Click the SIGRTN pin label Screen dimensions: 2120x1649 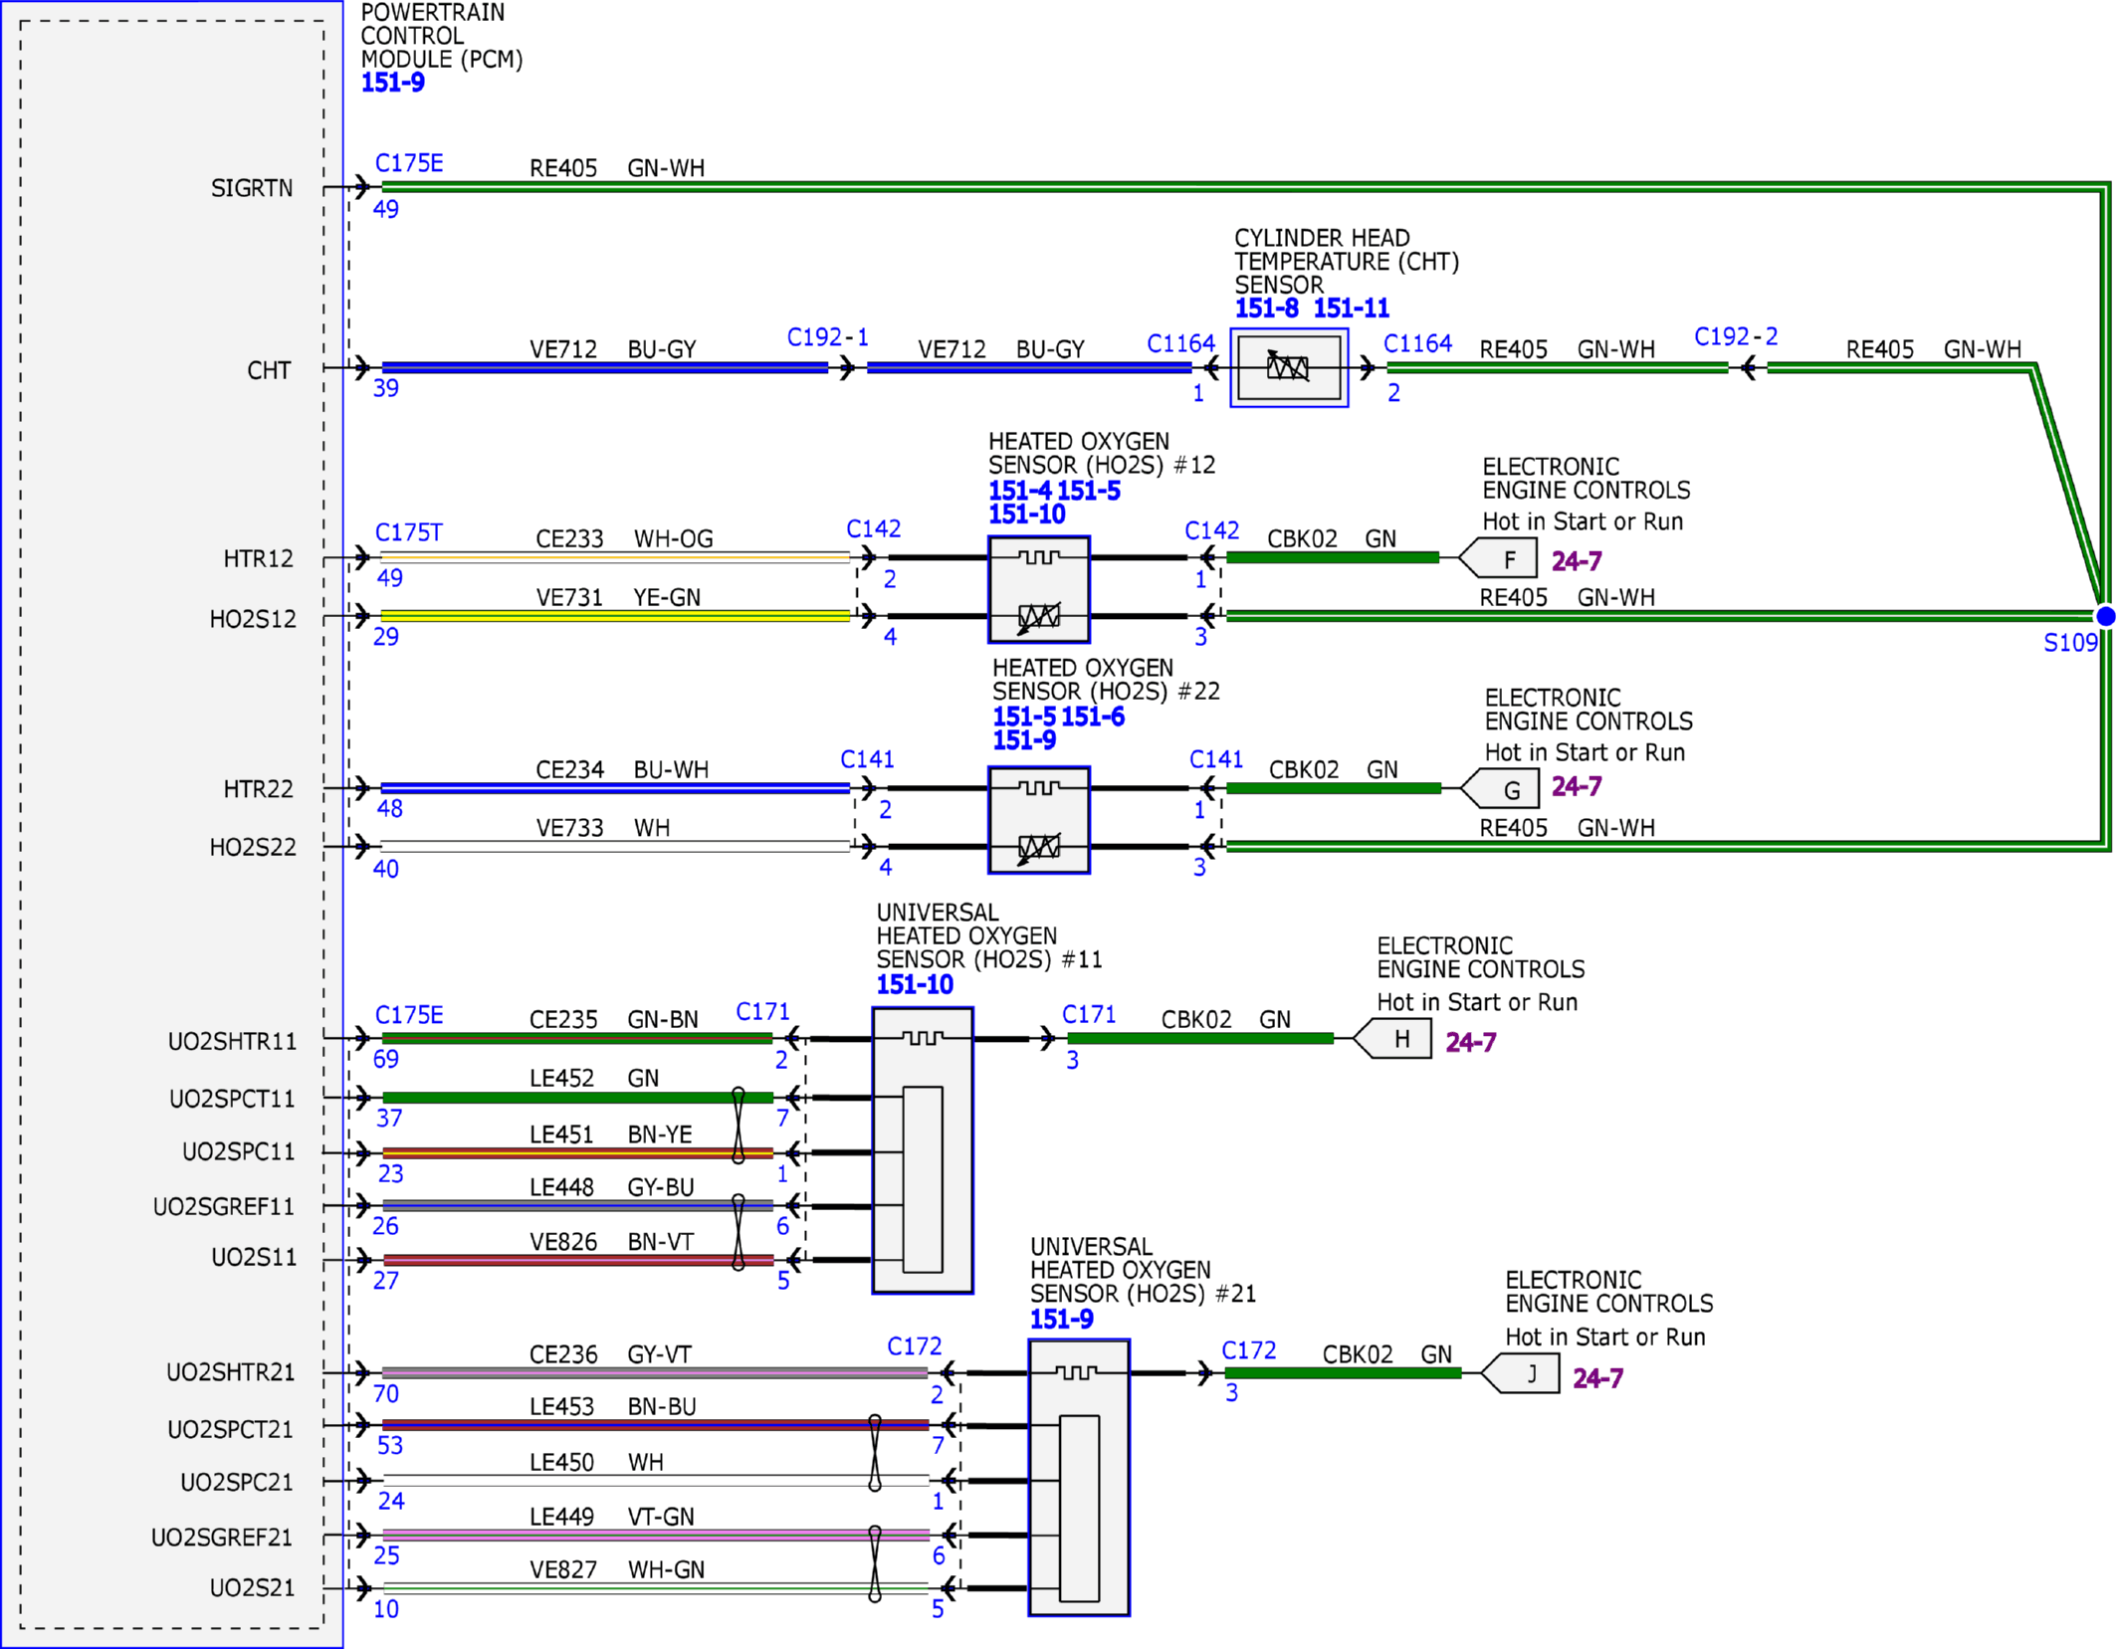click(x=252, y=188)
